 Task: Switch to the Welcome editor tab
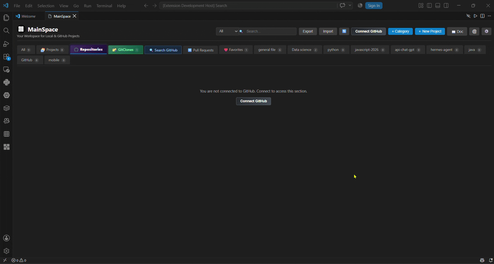(29, 16)
